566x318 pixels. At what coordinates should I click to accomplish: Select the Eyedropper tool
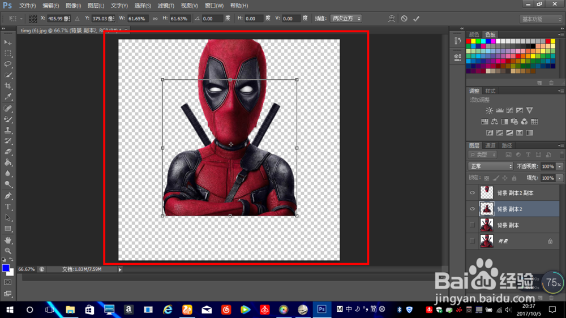[x=7, y=97]
